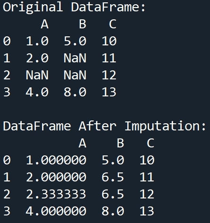210x223 pixels.
Task: Click column header C in imputed table
Action: click(x=150, y=143)
